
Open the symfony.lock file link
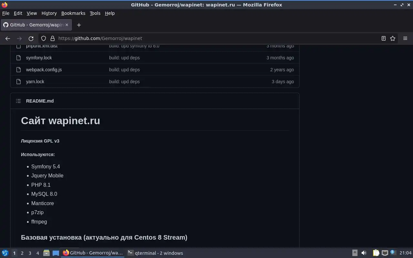coord(39,58)
